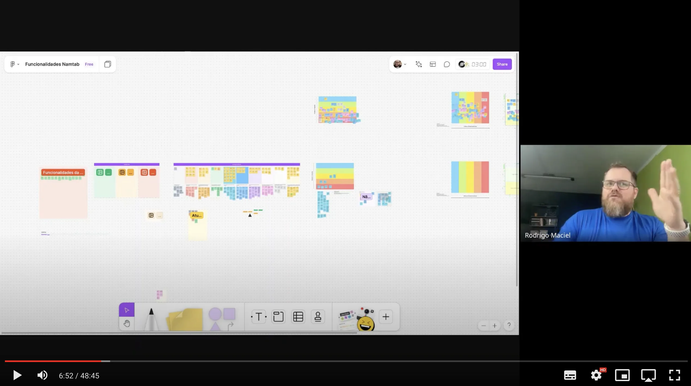Choose the yellow sticky note tool

tap(185, 318)
